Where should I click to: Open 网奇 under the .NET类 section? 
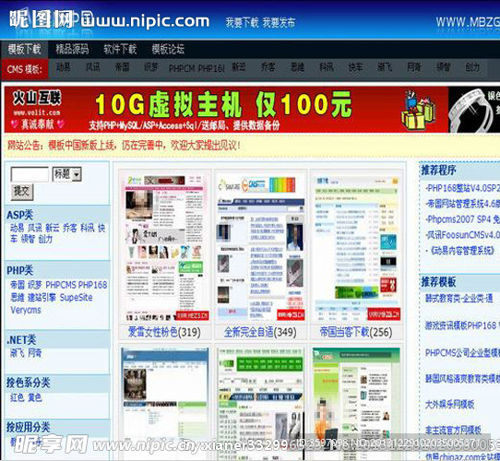tap(34, 353)
